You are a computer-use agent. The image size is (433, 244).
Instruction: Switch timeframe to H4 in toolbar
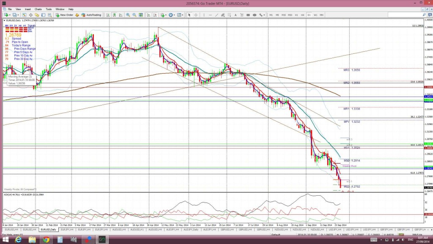tap(303, 15)
